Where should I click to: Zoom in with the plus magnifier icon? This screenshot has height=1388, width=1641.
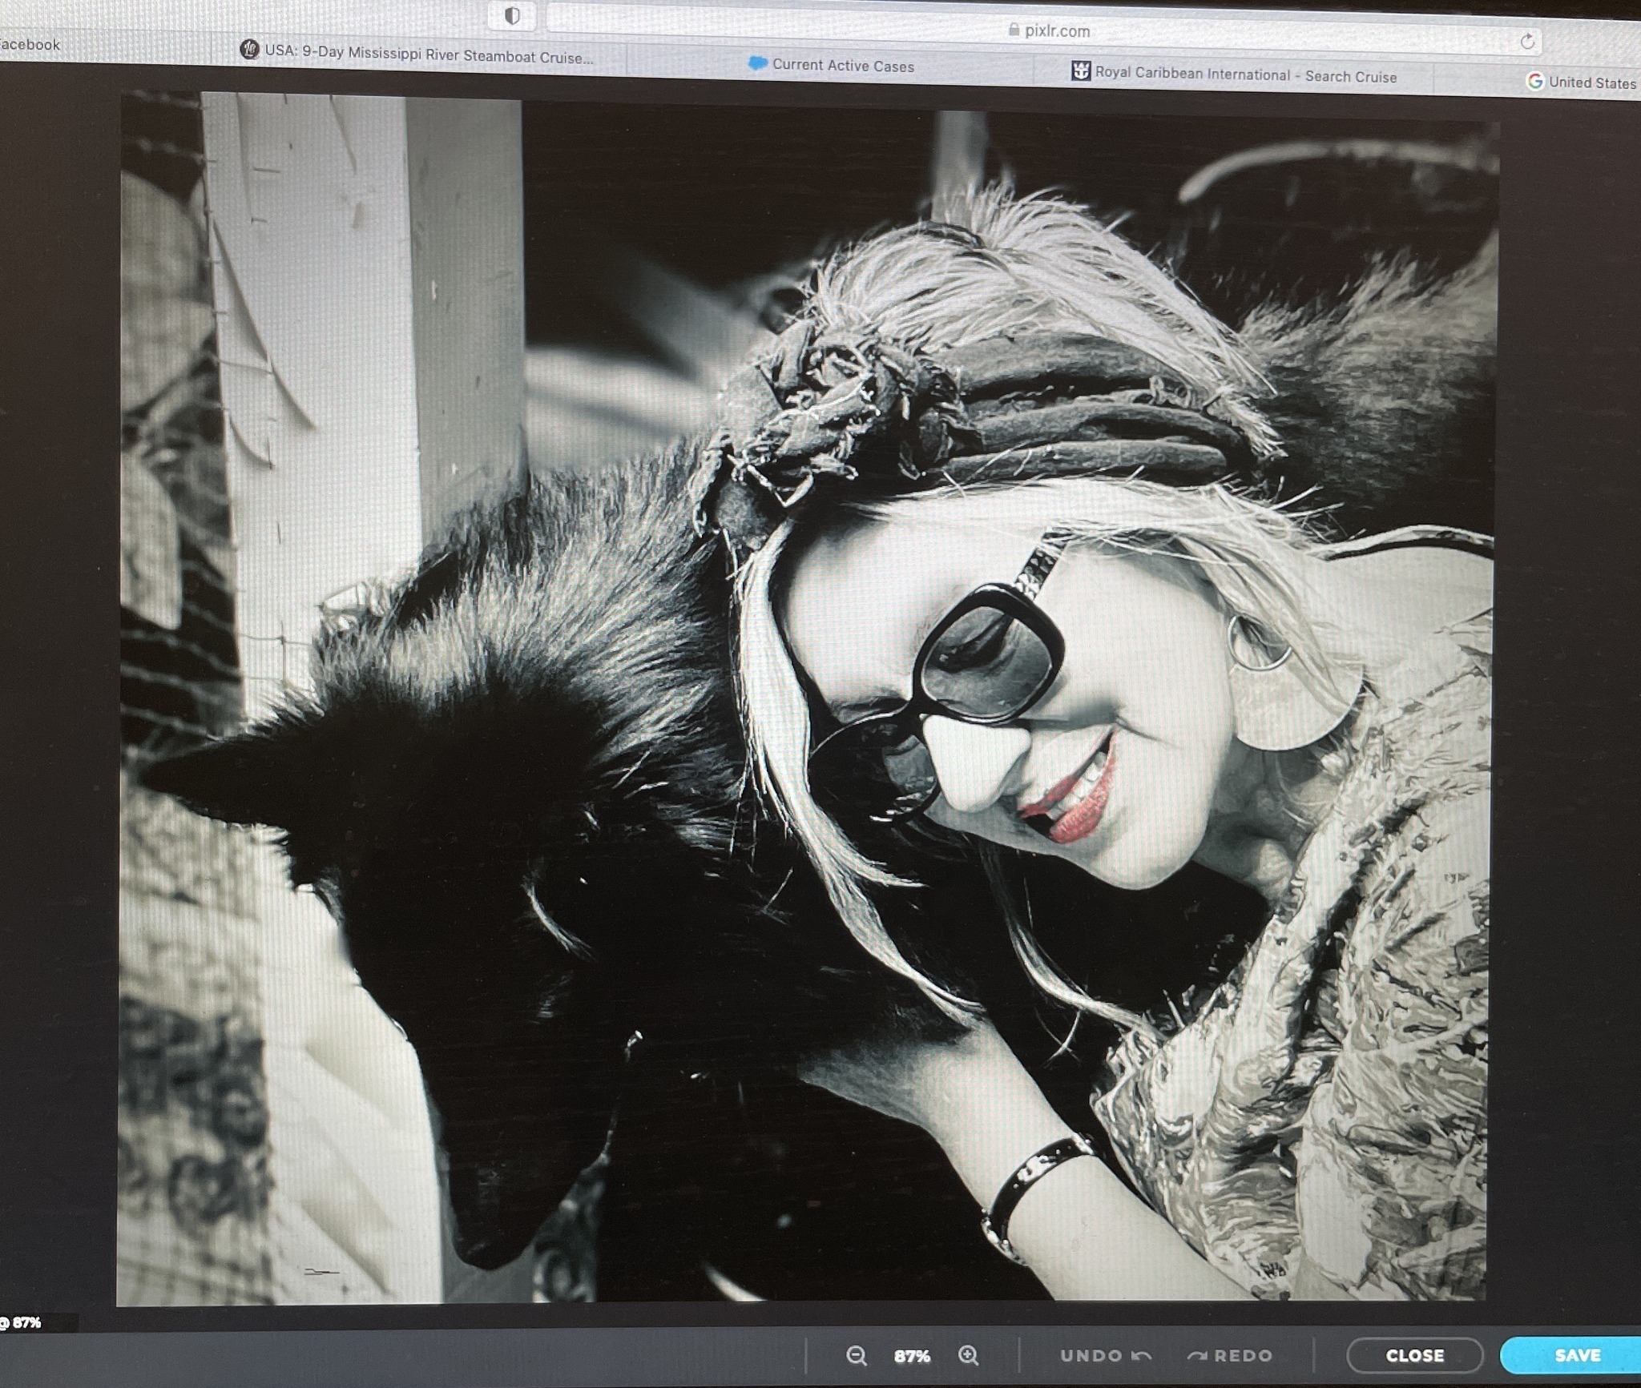[x=968, y=1355]
